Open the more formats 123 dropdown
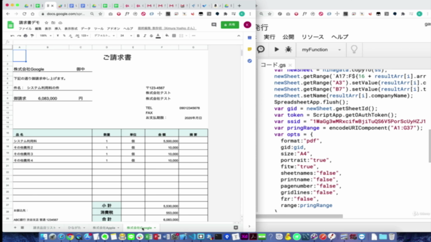The height and width of the screenshot is (242, 431). pyautogui.click(x=85, y=36)
